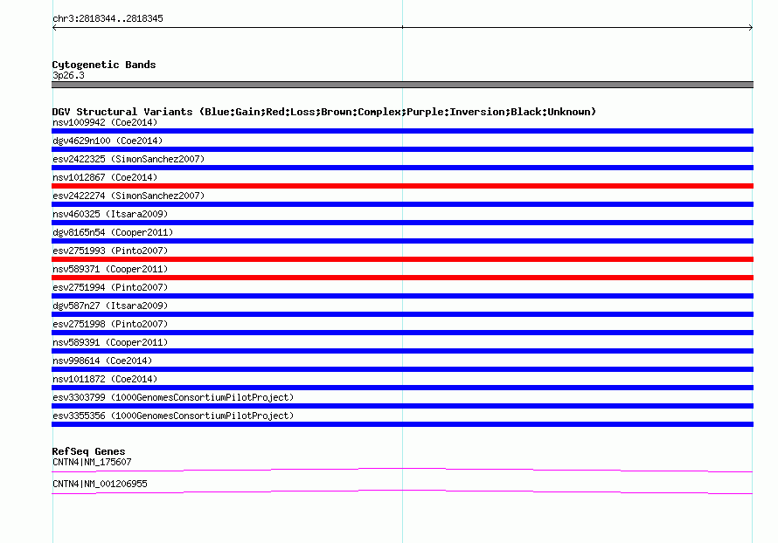Click the blue bar under dgv587n27

[402, 314]
